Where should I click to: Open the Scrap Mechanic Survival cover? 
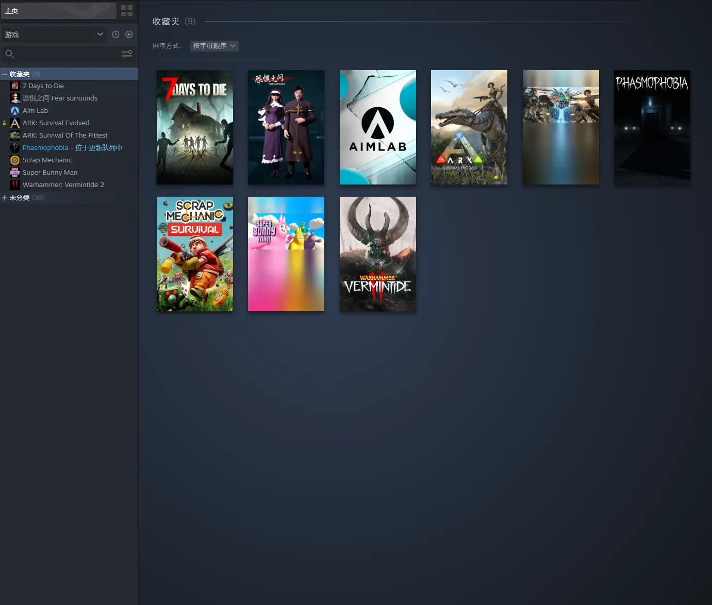pyautogui.click(x=195, y=254)
